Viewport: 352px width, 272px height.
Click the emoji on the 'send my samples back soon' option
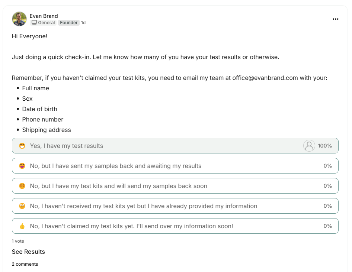pos(22,186)
